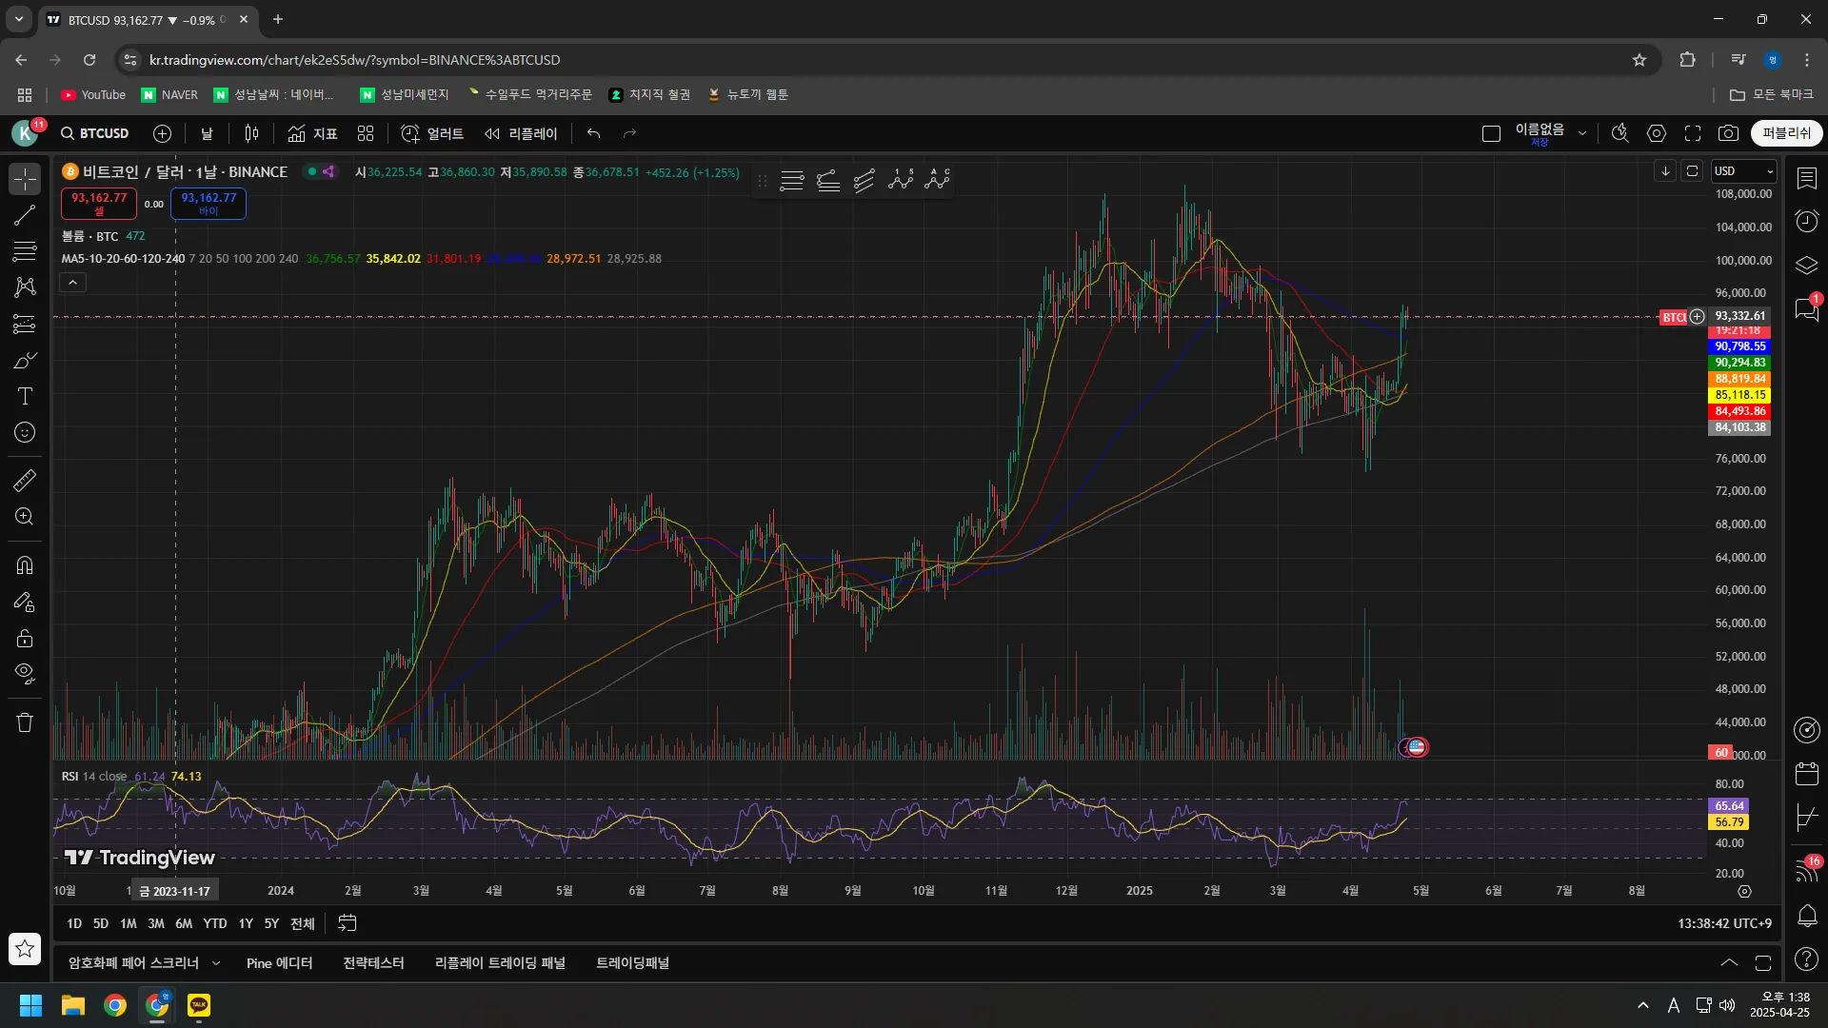Screen dimensions: 1828x1028
Task: Click the 퍼블리쉬 publish button
Action: pos(1786,133)
